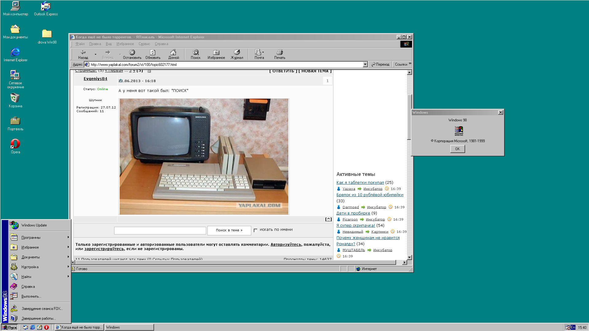Select Windows Update in the Start menu

(40, 225)
